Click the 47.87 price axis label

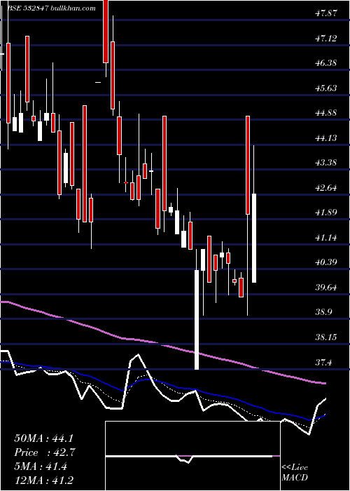[326, 13]
